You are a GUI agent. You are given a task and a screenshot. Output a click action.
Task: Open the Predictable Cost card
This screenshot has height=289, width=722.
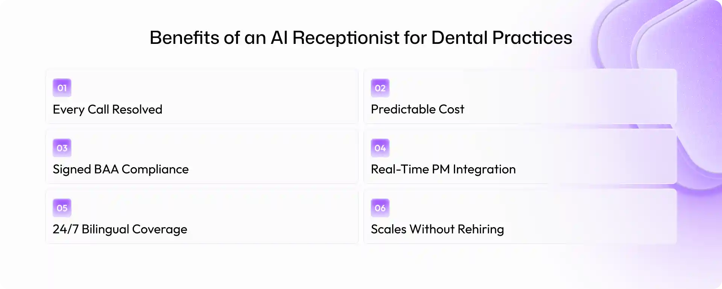click(x=520, y=96)
